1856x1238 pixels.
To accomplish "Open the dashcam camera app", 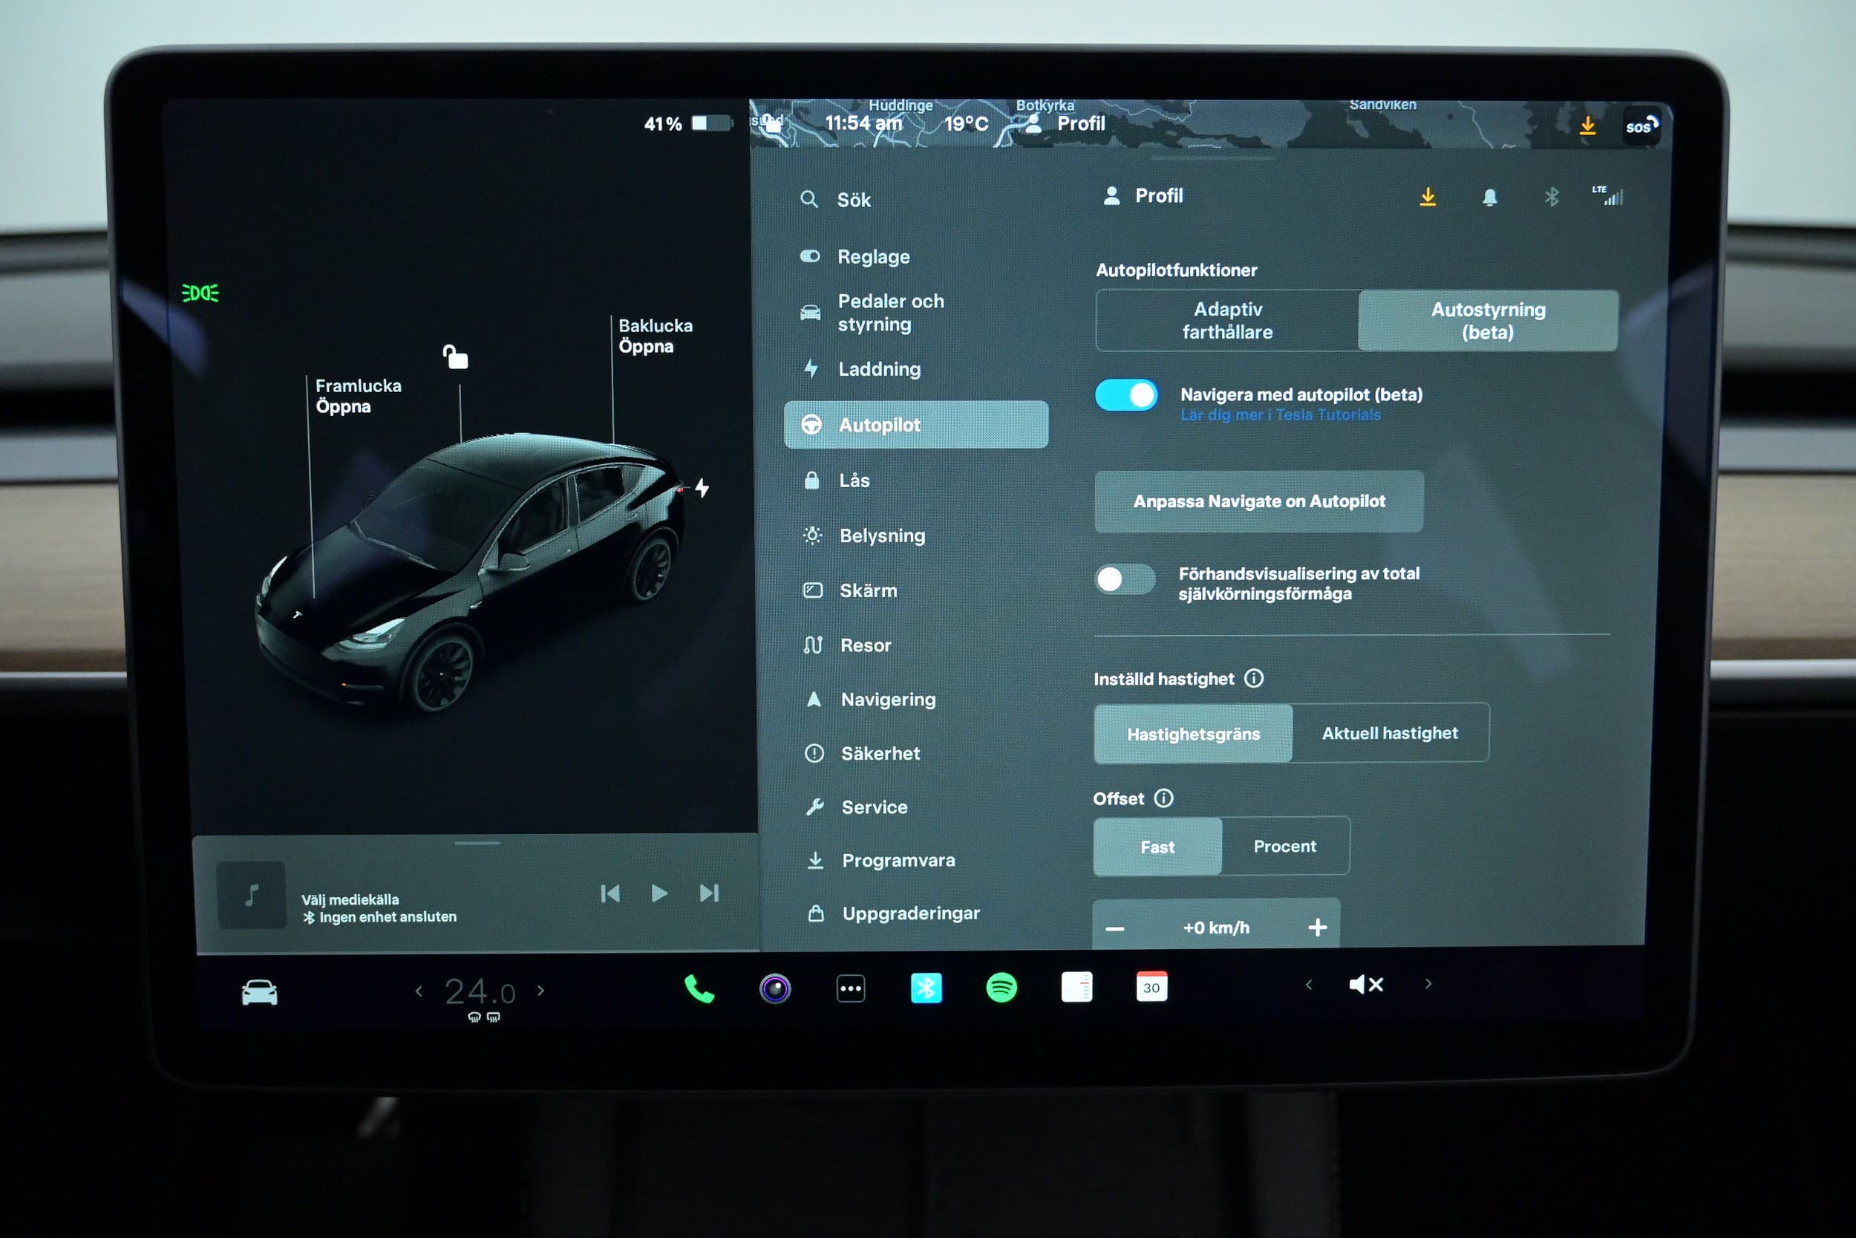I will (x=775, y=988).
